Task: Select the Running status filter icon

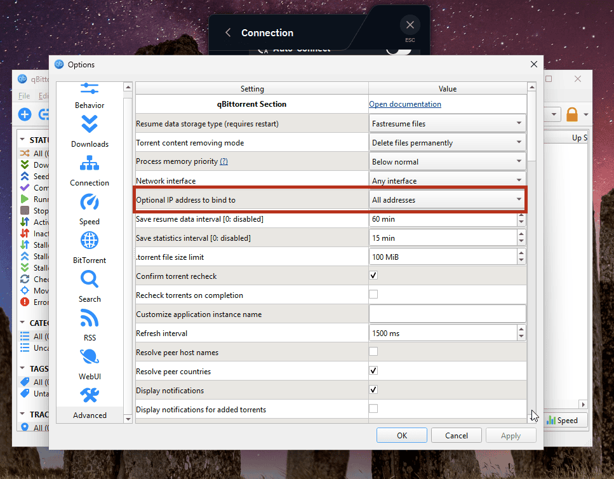Action: pyautogui.click(x=25, y=199)
